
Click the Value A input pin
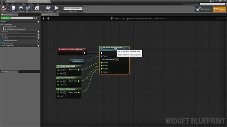[102, 72]
